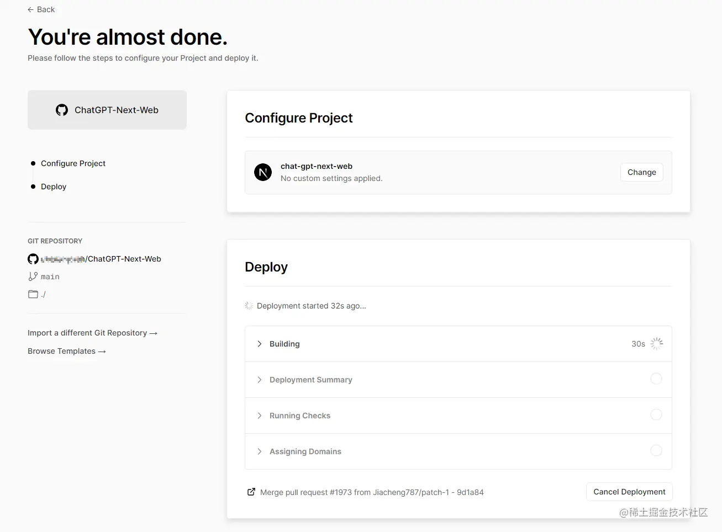The height and width of the screenshot is (532, 722).
Task: Jump to the Deploy step in sidebar
Action: (54, 187)
